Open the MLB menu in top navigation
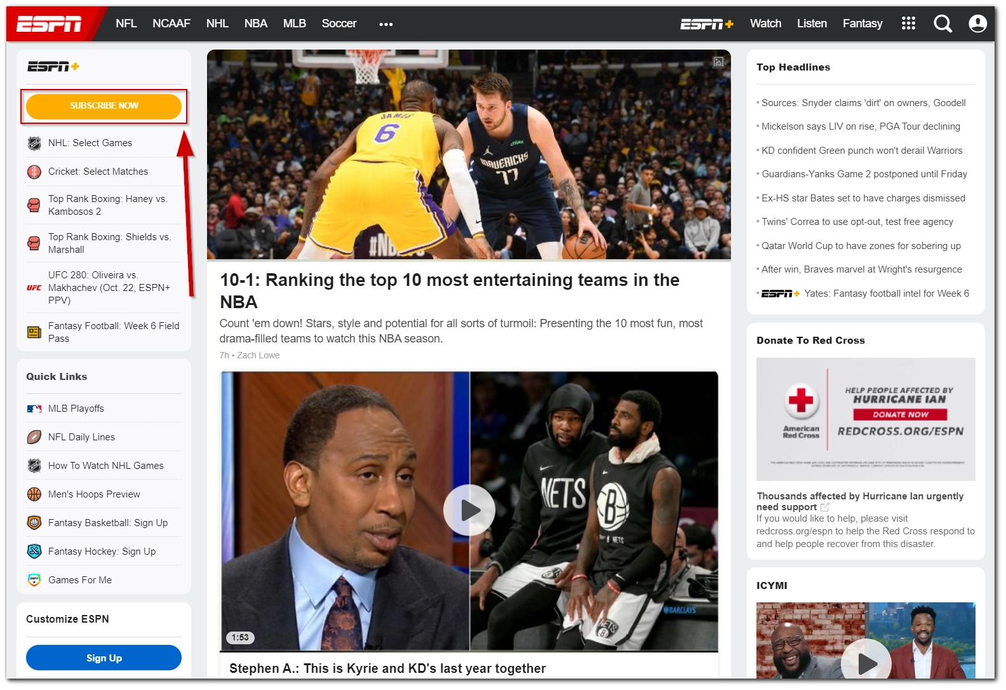This screenshot has height=690, width=1006. click(x=295, y=24)
